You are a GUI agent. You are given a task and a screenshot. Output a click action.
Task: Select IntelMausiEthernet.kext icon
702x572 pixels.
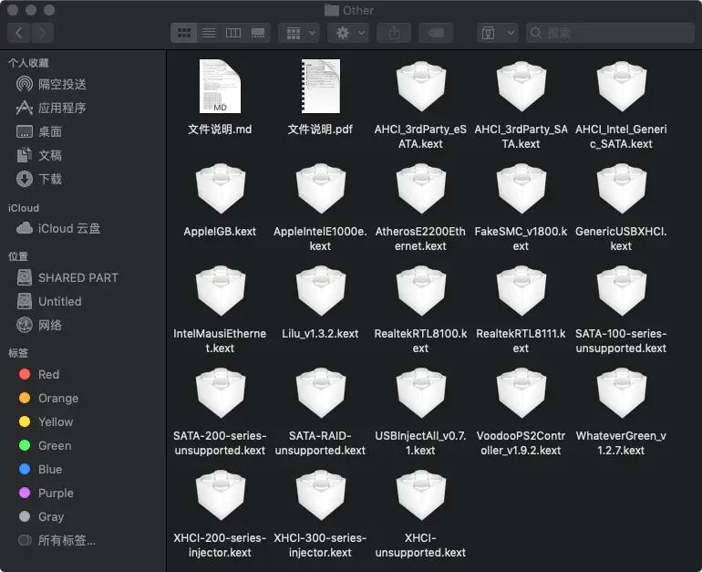(x=221, y=291)
